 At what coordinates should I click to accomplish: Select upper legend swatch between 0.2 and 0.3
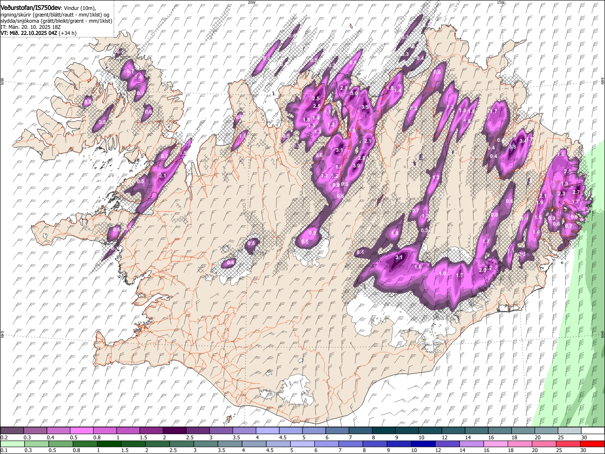coord(12,431)
